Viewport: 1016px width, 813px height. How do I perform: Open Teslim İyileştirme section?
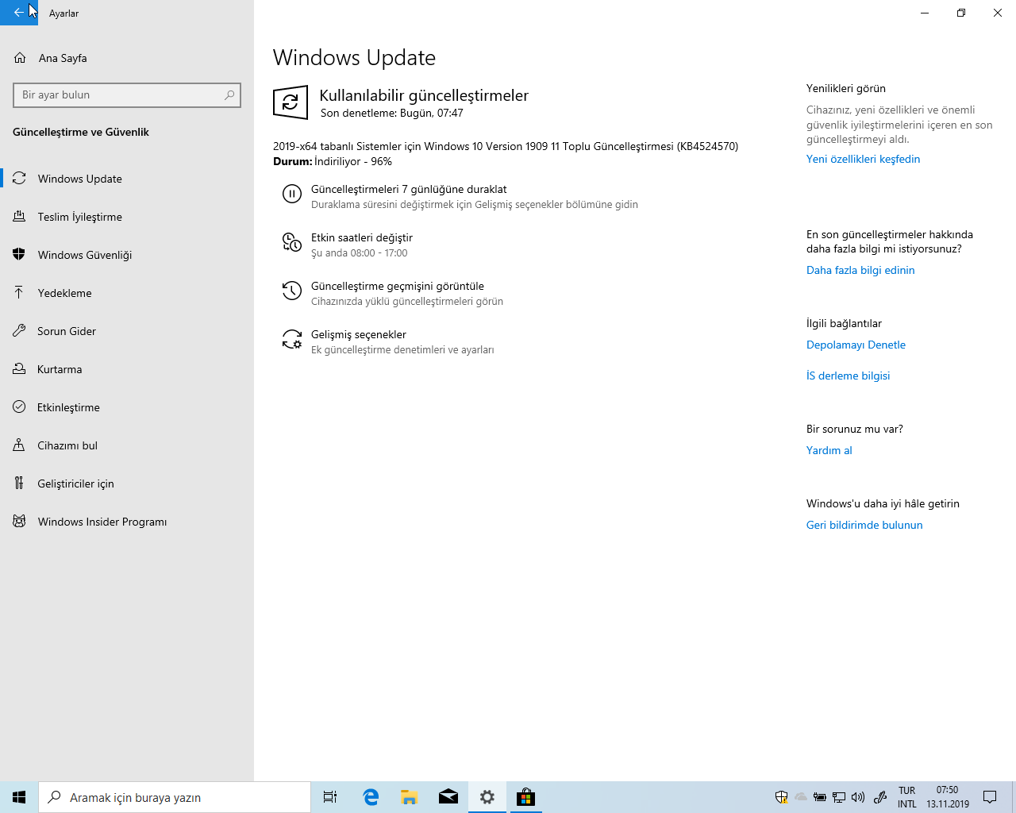click(127, 217)
